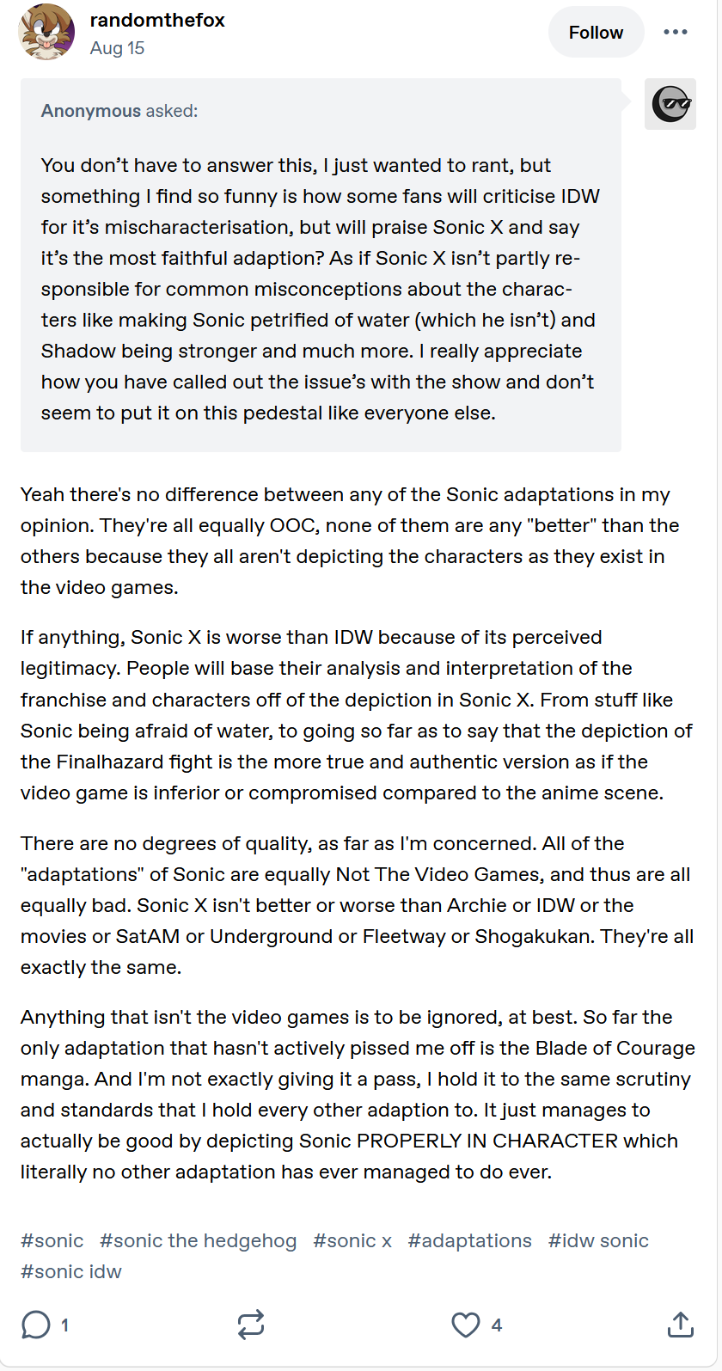Click the anonymous ask quote box

tap(321, 265)
